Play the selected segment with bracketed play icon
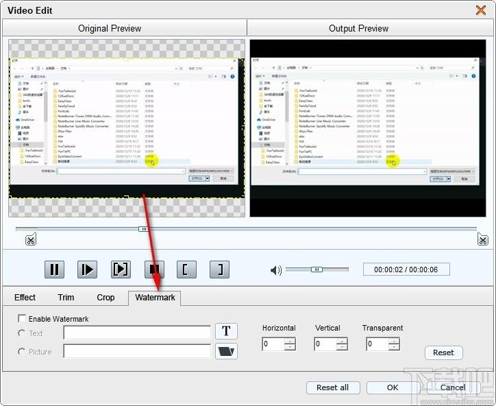This screenshot has height=406, width=496. [121, 270]
